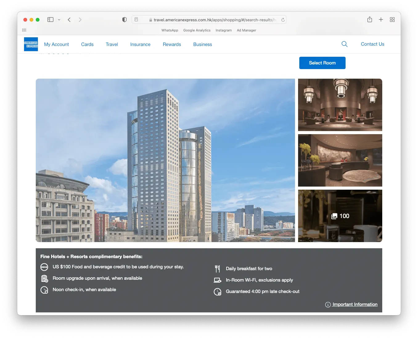Screen dimensions: 418x338
Task: Open the Rewards menu
Action: 172,44
